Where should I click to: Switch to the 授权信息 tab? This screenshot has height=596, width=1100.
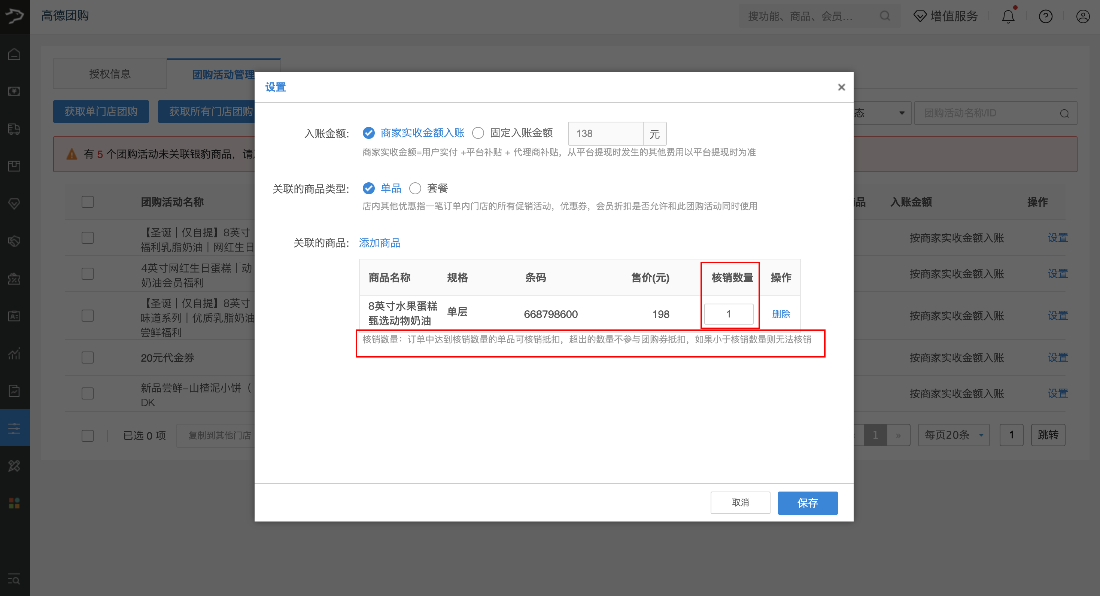110,73
